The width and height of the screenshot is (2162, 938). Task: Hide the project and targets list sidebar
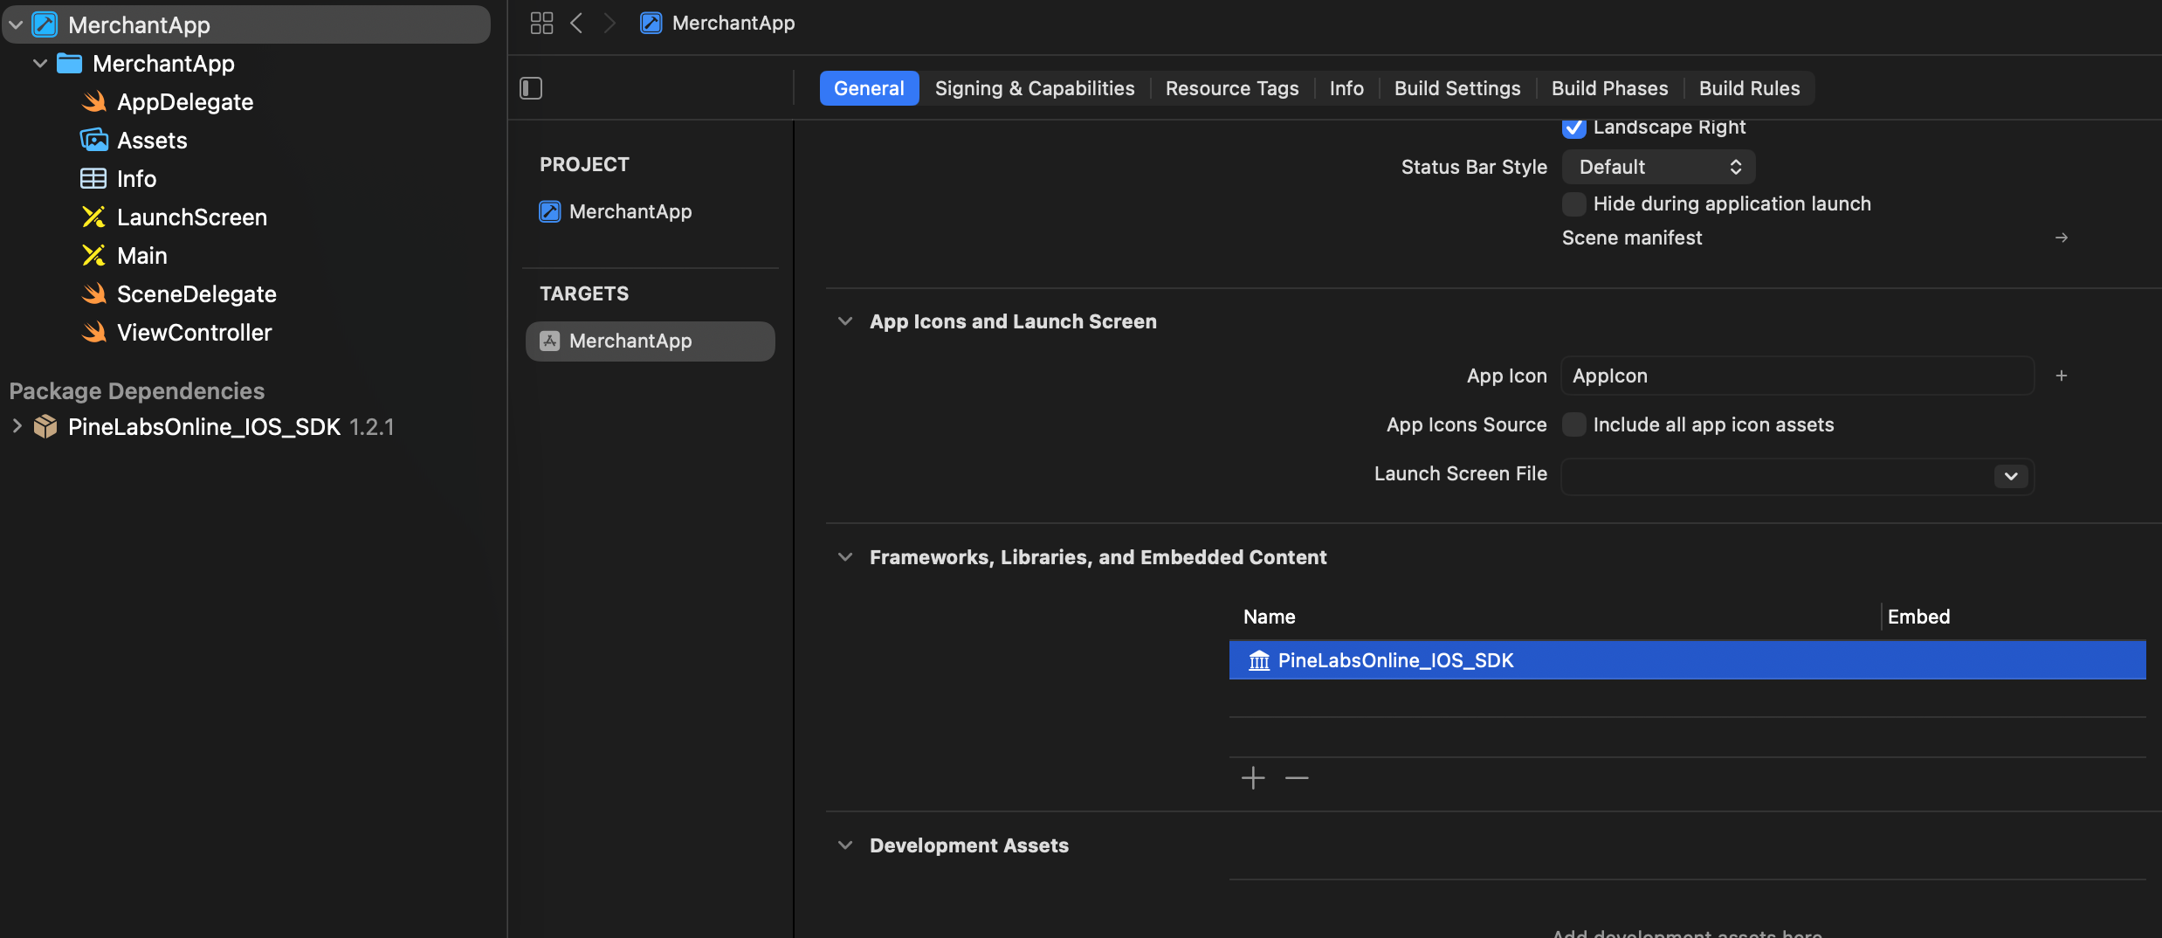pyautogui.click(x=531, y=88)
